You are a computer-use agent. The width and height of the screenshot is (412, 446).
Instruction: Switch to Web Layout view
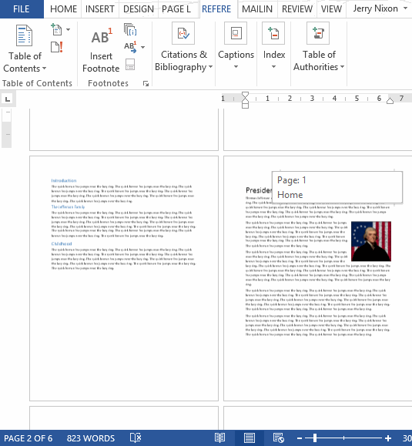coord(278,438)
